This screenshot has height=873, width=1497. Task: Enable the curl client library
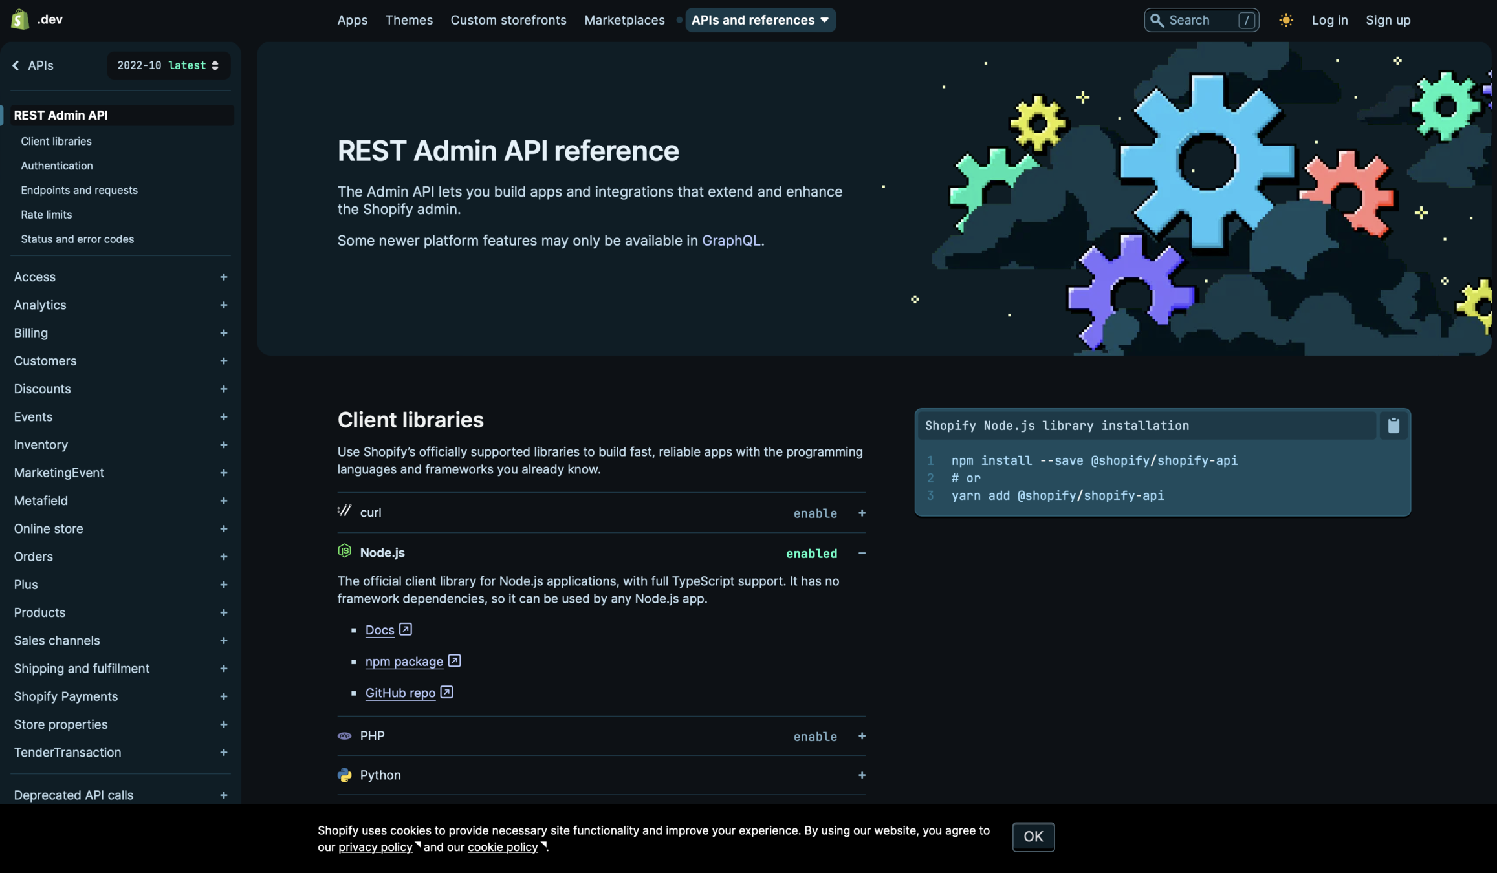coord(814,513)
